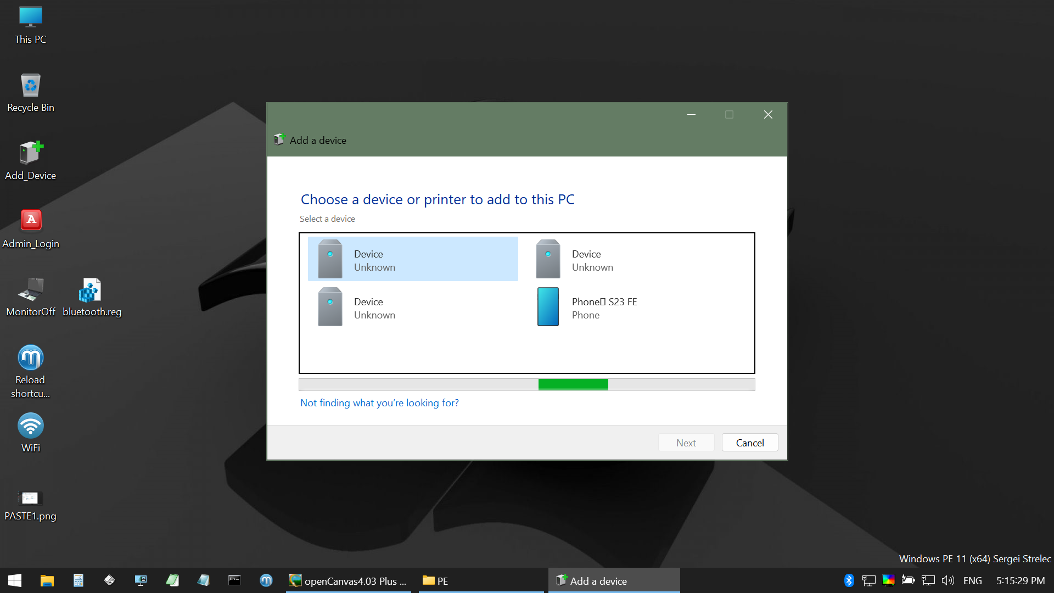Click the volume speaker tray icon
The width and height of the screenshot is (1054, 593).
(948, 580)
